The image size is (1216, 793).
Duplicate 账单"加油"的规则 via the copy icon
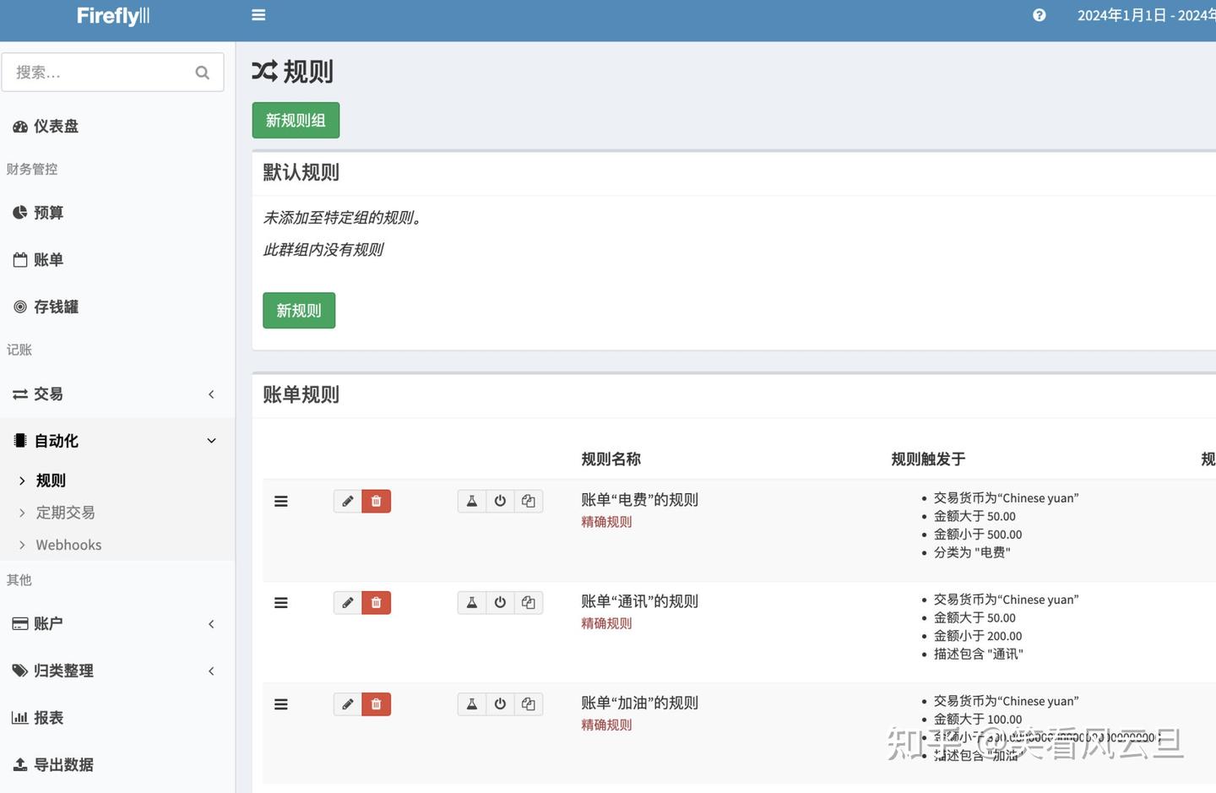528,703
